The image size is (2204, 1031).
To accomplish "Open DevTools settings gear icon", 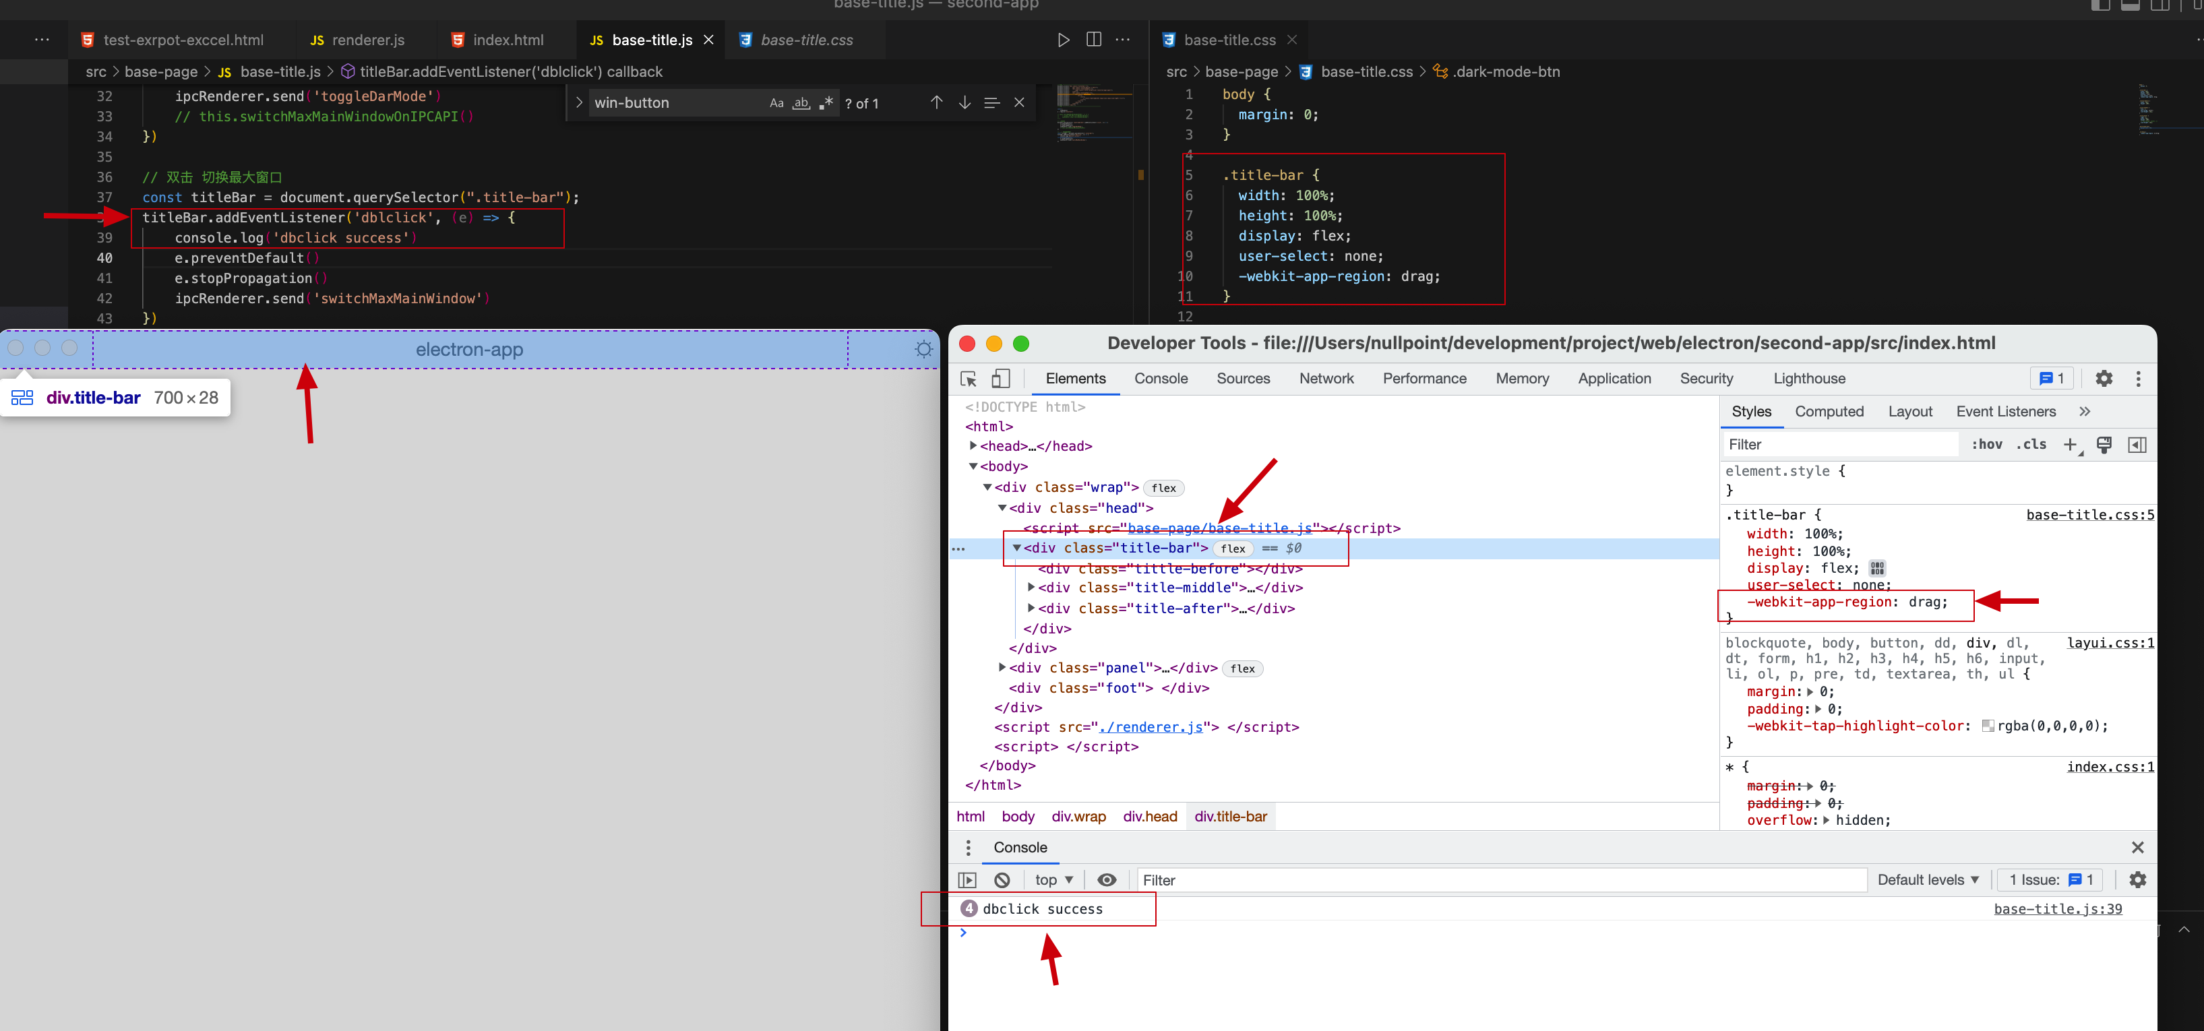I will click(2103, 379).
